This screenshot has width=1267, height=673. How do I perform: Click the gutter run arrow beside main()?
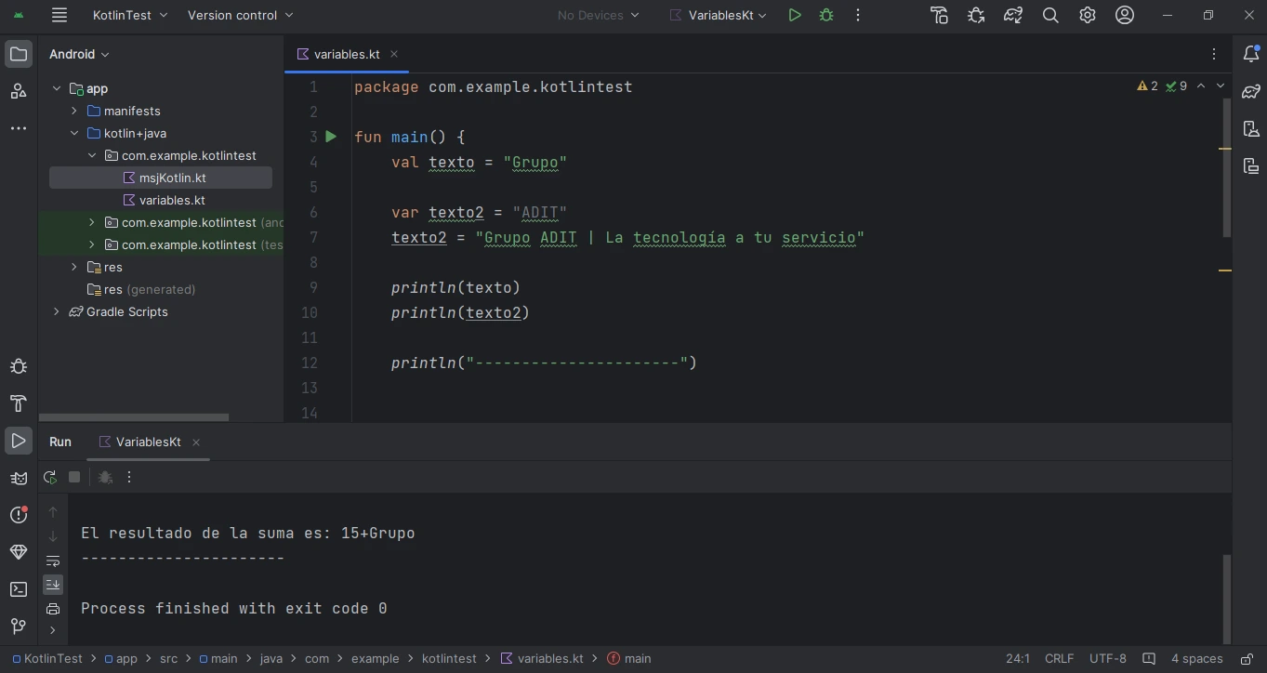pyautogui.click(x=331, y=137)
